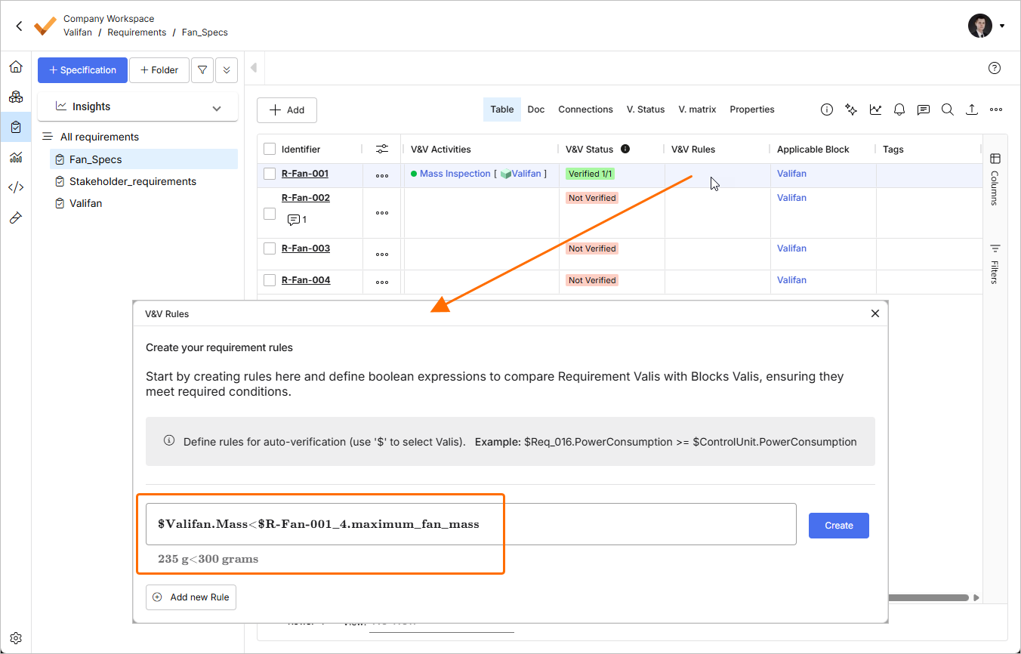1021x654 pixels.
Task: Open the filter funnel in sidebar
Action: tap(202, 70)
